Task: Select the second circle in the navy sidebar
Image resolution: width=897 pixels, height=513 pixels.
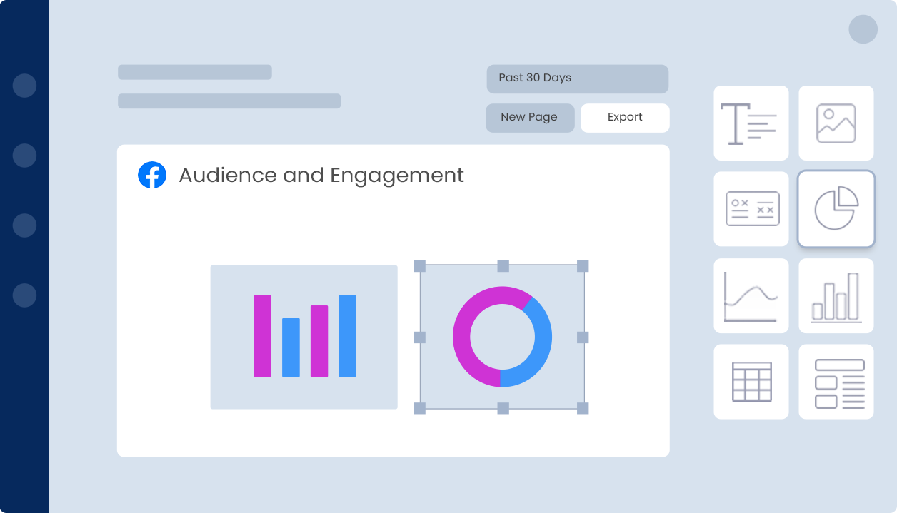Action: click(x=24, y=156)
